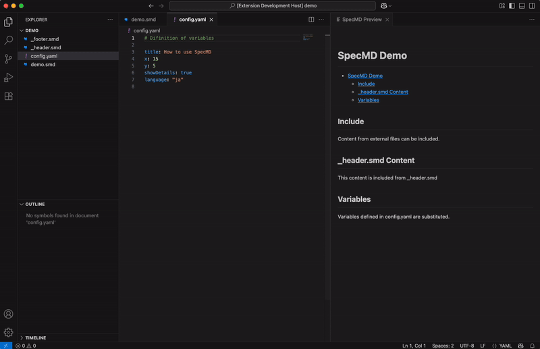Screen dimensions: 540x349
Task: Open the Copilot chat icon in title bar
Action: [x=383, y=5]
